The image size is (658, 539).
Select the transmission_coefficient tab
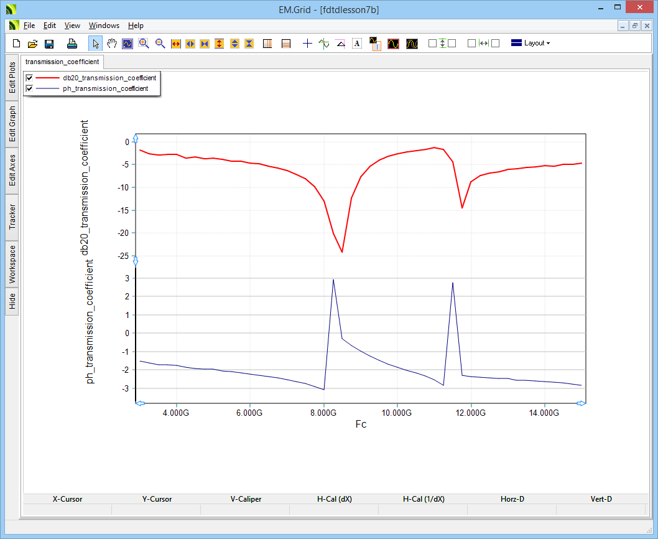pyautogui.click(x=62, y=62)
